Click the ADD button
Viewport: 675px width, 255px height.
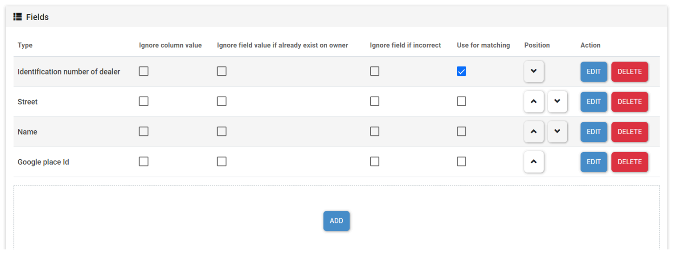[x=337, y=221]
